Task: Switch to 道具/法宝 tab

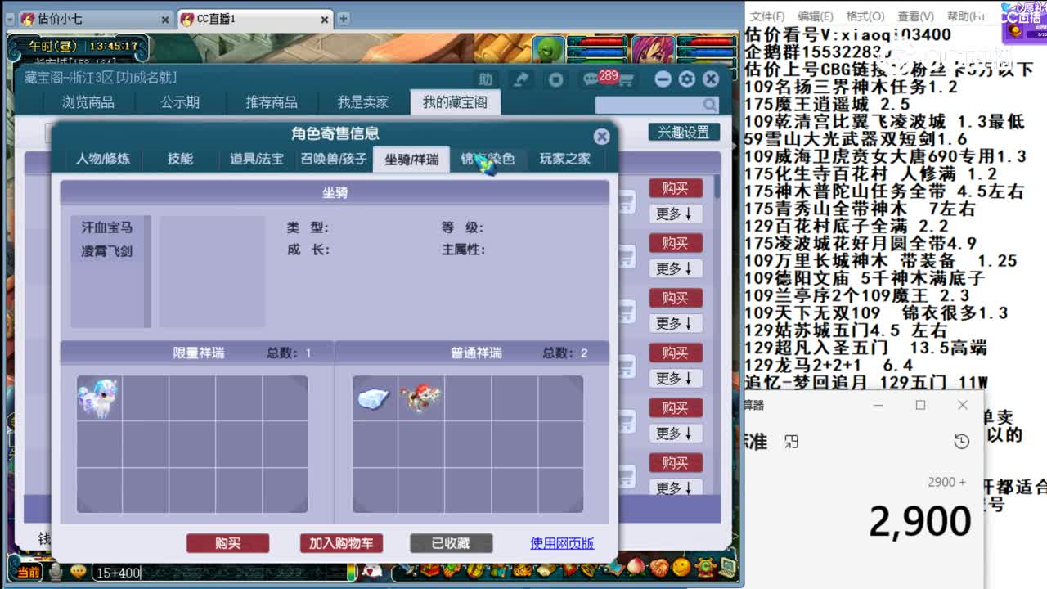Action: tap(257, 159)
